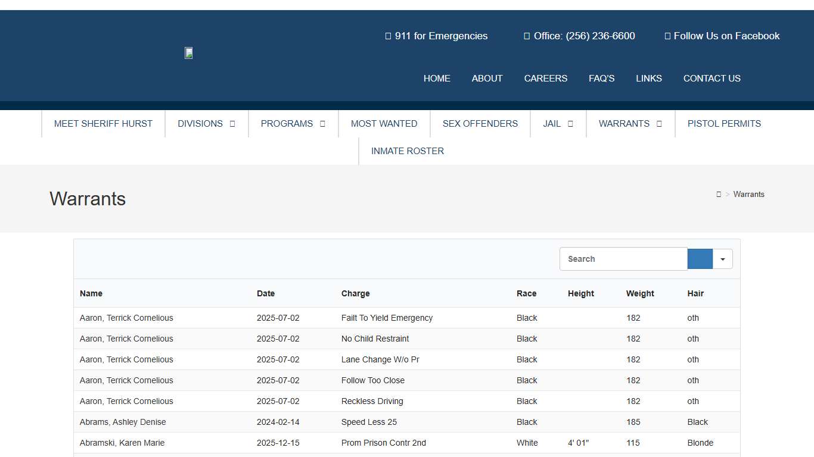Select Most Wanted navigation item
The height and width of the screenshot is (457, 814).
pos(384,124)
